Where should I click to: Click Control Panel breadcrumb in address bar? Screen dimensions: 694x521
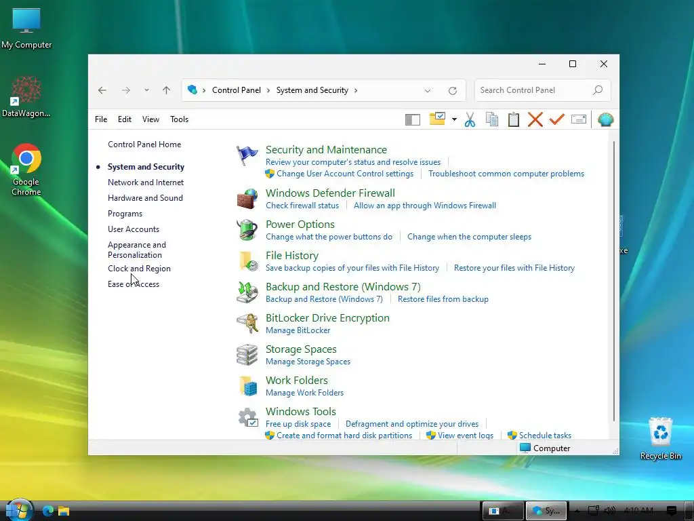[x=237, y=90]
